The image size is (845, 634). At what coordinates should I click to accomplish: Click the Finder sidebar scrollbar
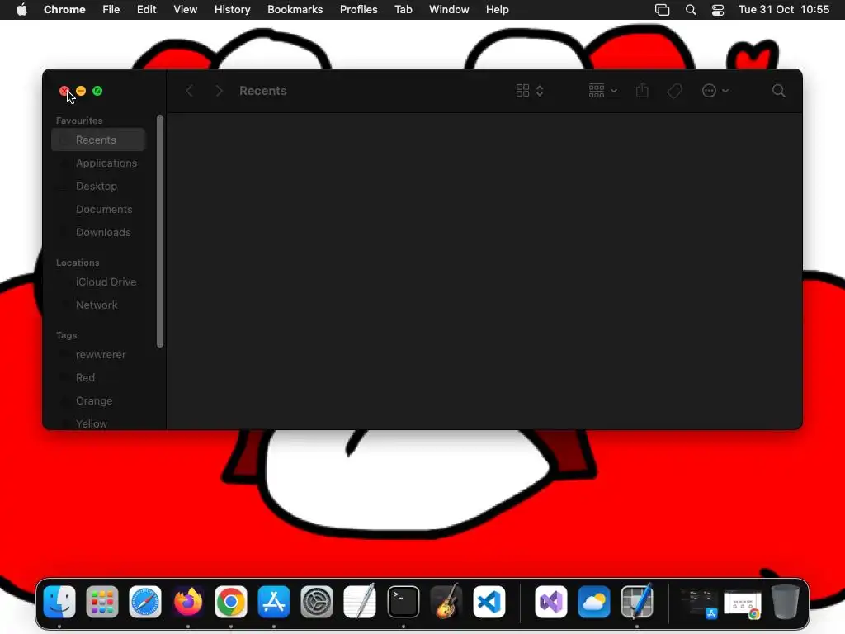tap(159, 231)
